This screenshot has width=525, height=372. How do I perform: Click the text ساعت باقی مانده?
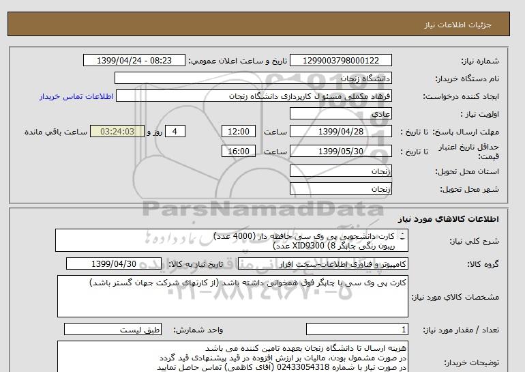[56, 132]
